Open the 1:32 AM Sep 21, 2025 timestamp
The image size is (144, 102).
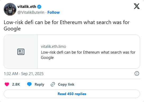(24, 74)
